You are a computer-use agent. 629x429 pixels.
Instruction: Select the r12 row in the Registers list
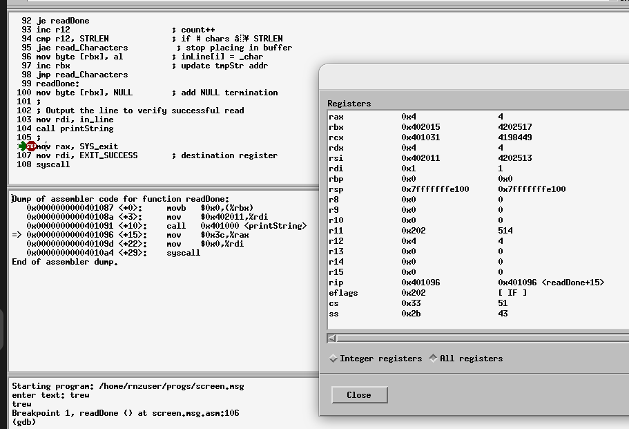coord(478,242)
